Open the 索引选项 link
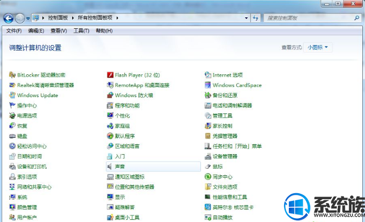Screen dimensions: 365x222 [x=27, y=176]
